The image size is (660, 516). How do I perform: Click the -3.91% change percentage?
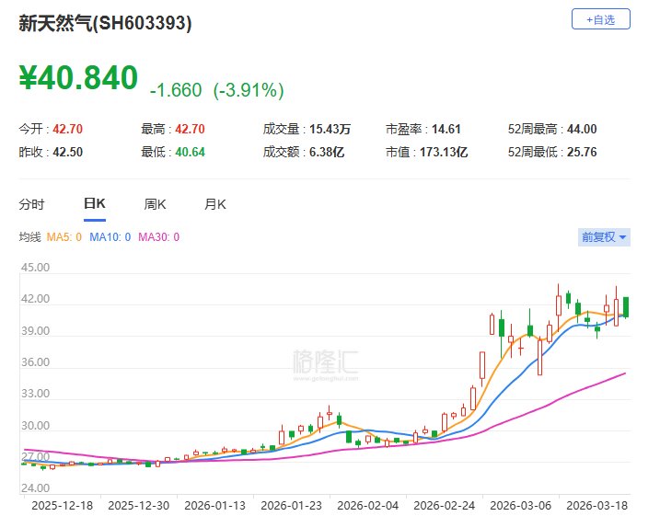249,90
